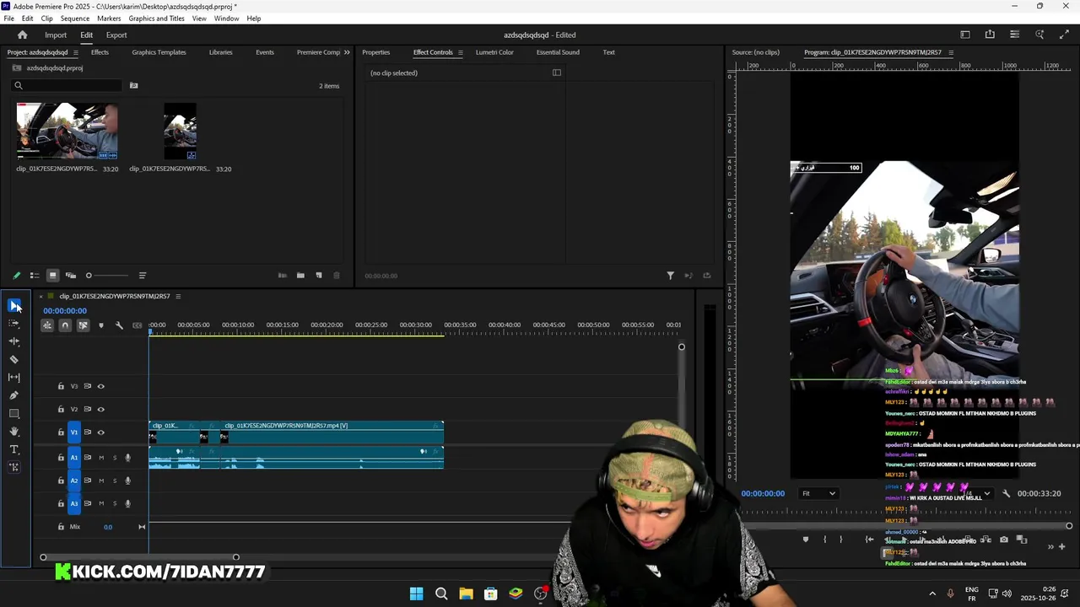Screen dimensions: 1080x607
Task: Toggle project writable pencil icon
Action: 16,276
